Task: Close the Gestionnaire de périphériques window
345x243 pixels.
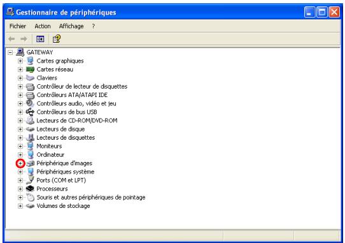Action: click(x=334, y=12)
